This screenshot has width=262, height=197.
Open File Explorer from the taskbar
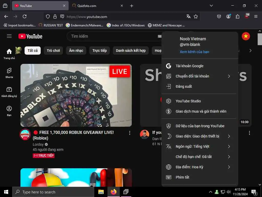point(101,192)
